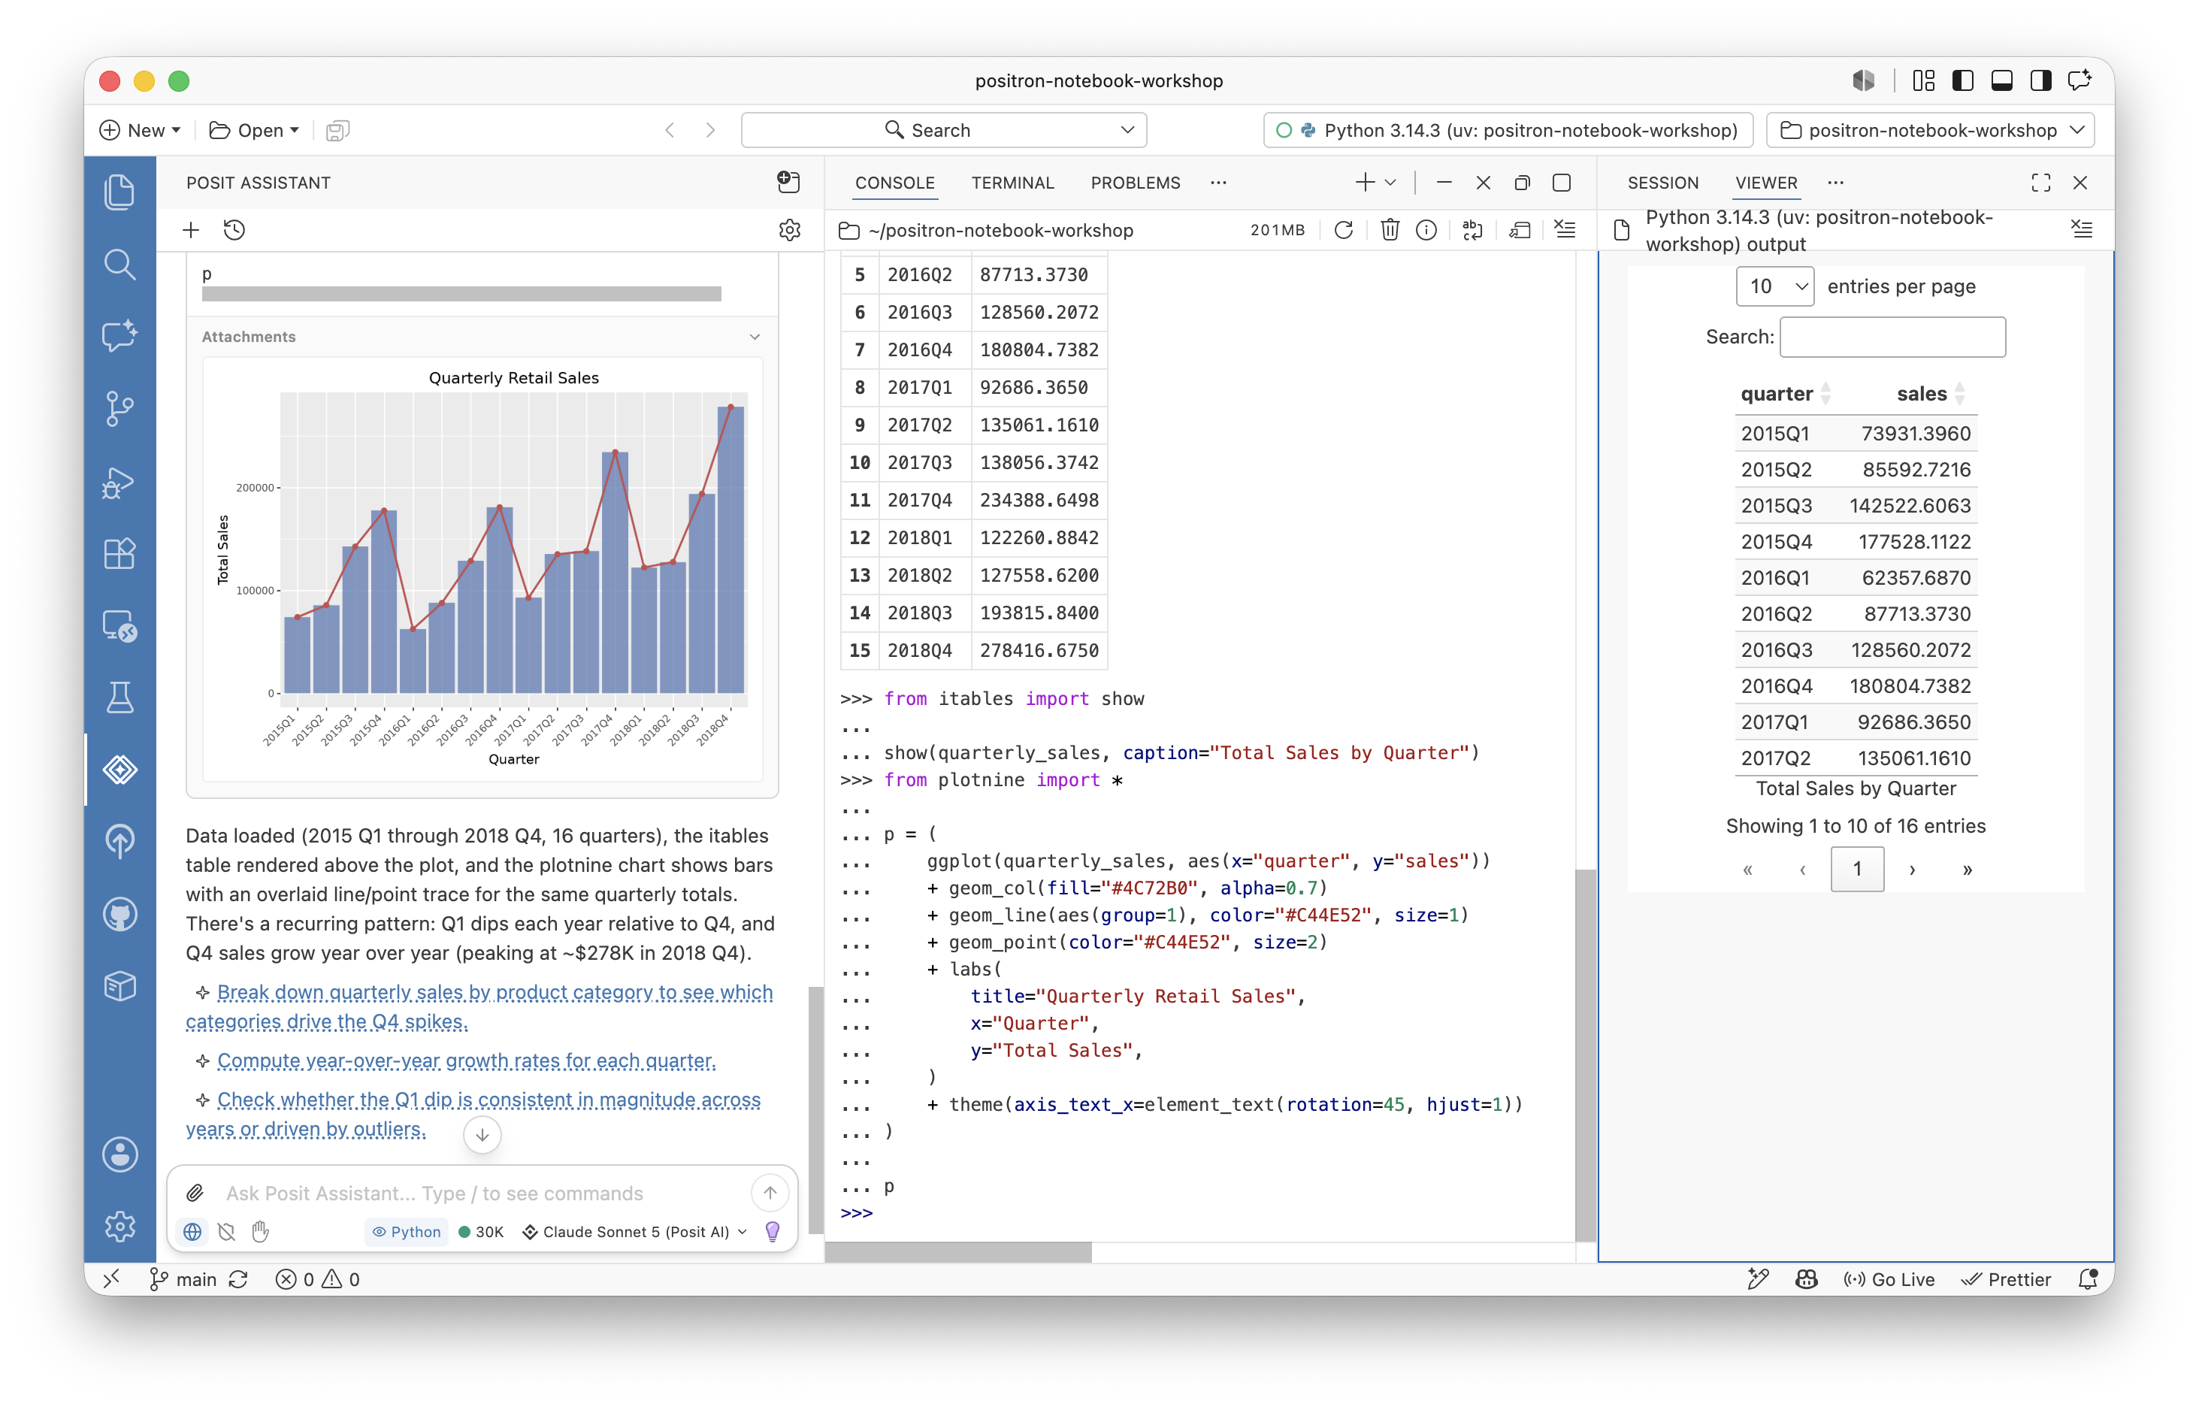Image resolution: width=2199 pixels, height=1407 pixels.
Task: Switch to the CONSOLE tab
Action: (894, 183)
